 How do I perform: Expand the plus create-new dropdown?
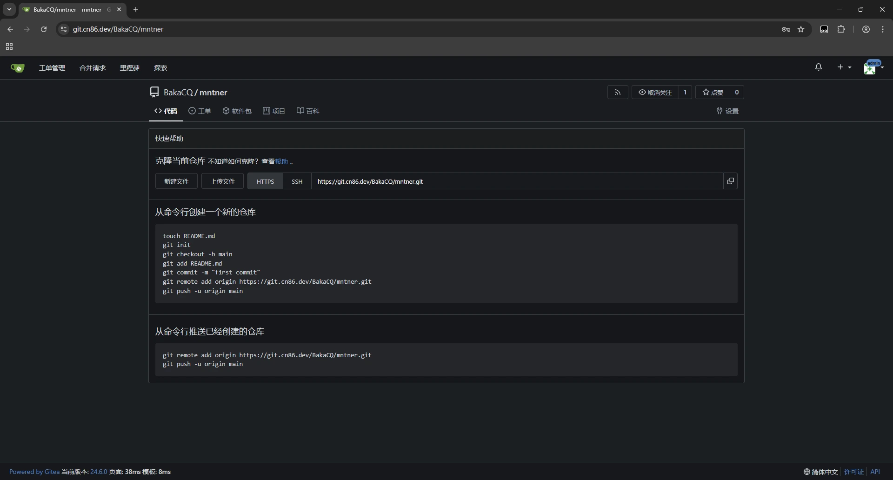pyautogui.click(x=844, y=67)
